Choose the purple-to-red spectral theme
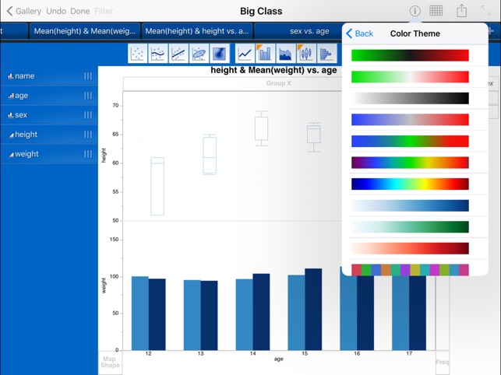 (x=410, y=163)
